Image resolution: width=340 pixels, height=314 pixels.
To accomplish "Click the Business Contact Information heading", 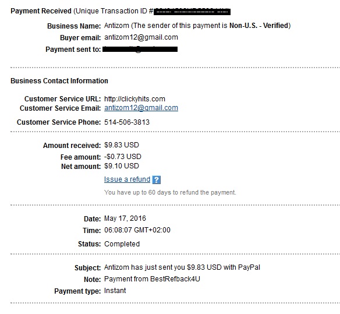I will [59, 81].
